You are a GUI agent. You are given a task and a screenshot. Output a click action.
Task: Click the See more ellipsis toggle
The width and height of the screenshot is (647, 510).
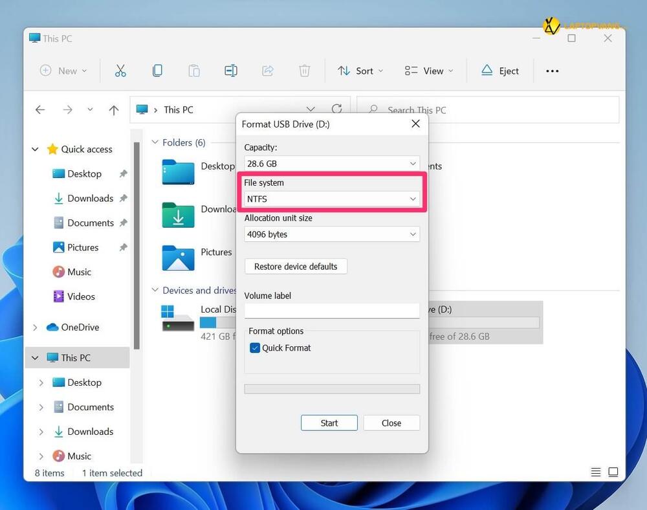point(552,71)
